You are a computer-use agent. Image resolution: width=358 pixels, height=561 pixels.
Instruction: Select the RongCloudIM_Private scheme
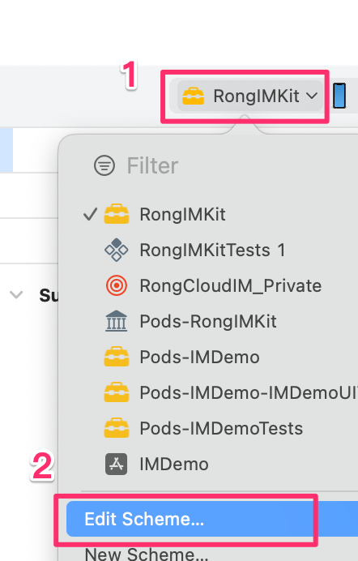point(215,285)
